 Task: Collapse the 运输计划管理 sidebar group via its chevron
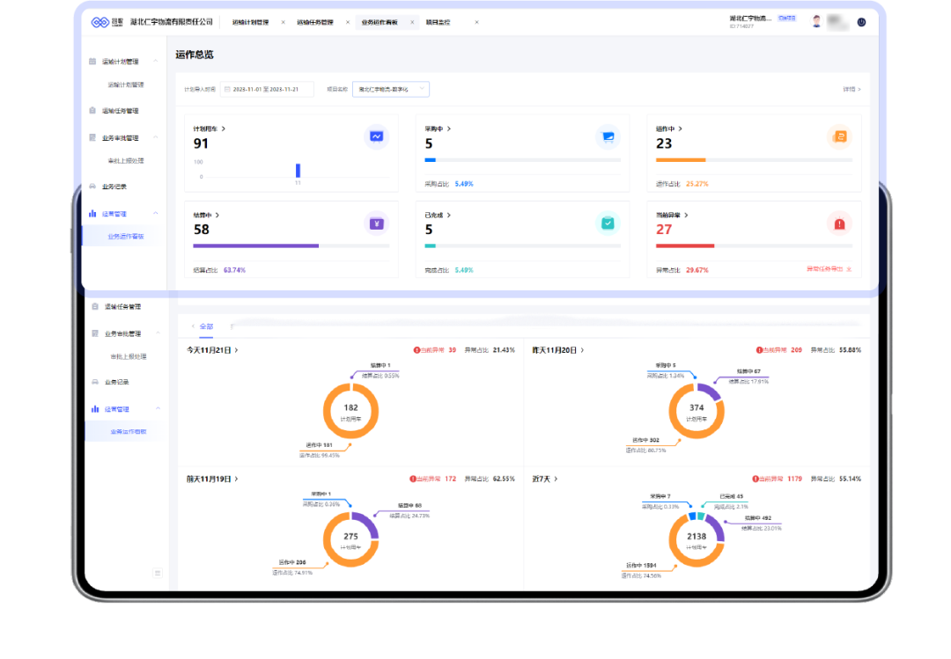pos(155,62)
